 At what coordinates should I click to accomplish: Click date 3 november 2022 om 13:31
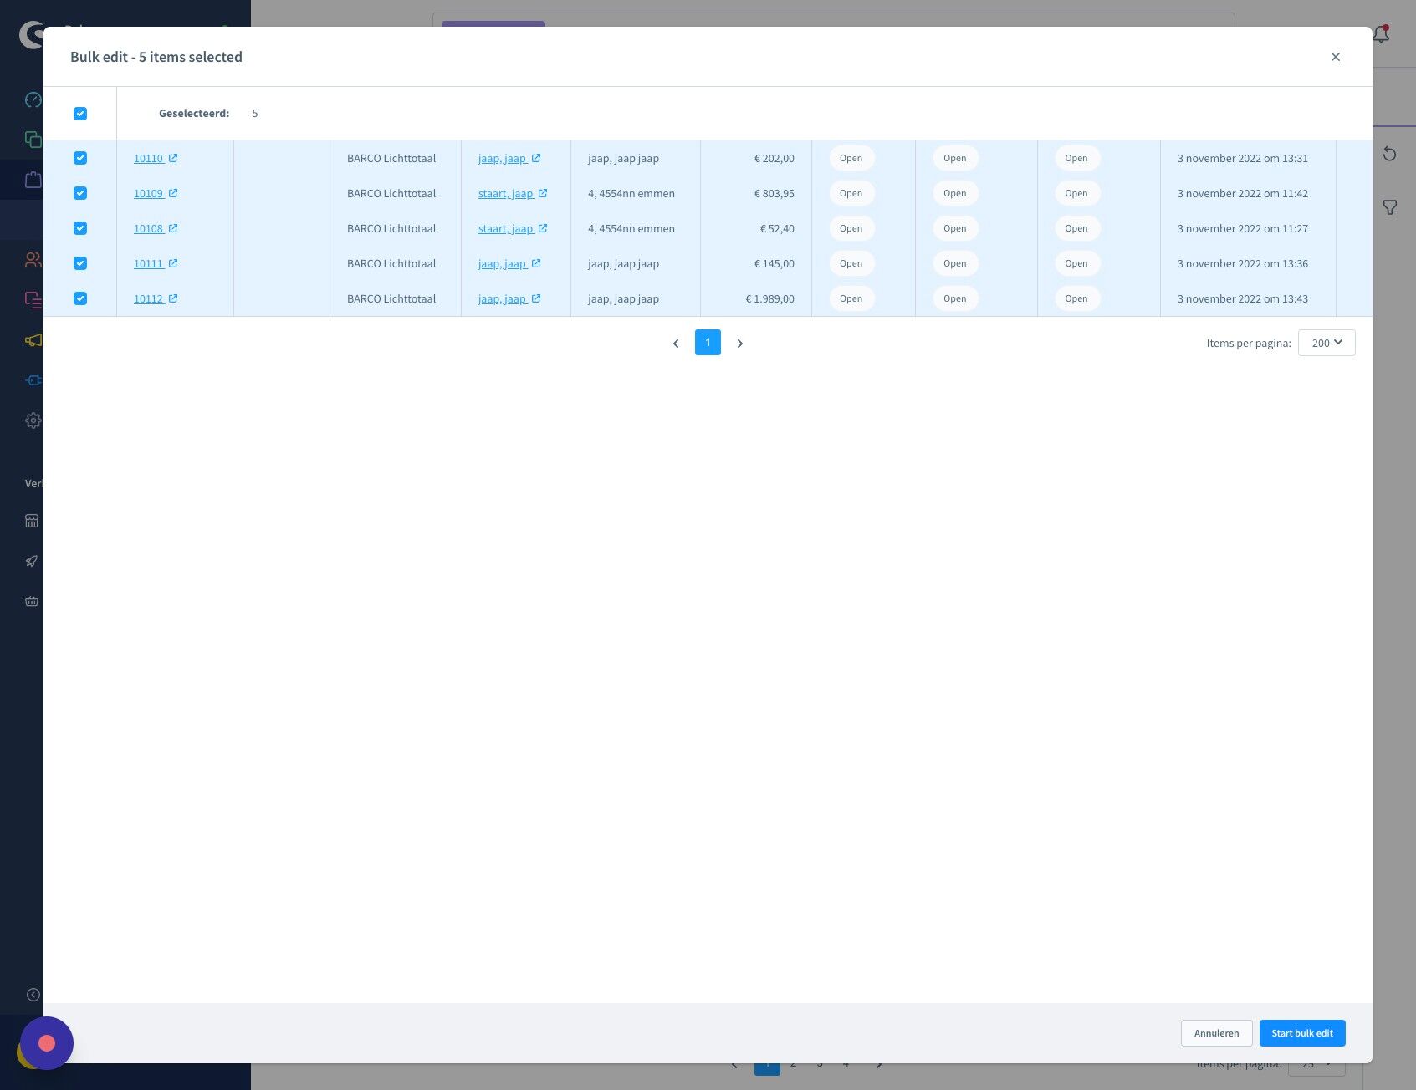pos(1242,158)
